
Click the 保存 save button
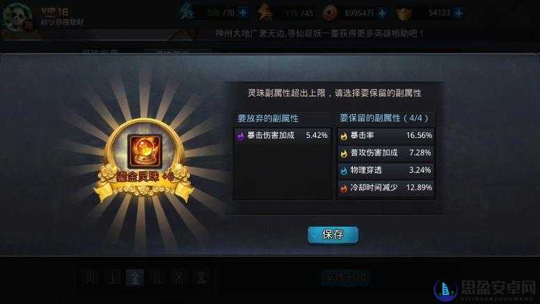[x=333, y=234]
